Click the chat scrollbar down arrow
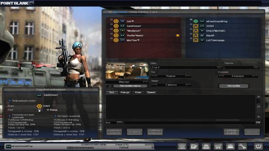 pyautogui.click(x=258, y=117)
